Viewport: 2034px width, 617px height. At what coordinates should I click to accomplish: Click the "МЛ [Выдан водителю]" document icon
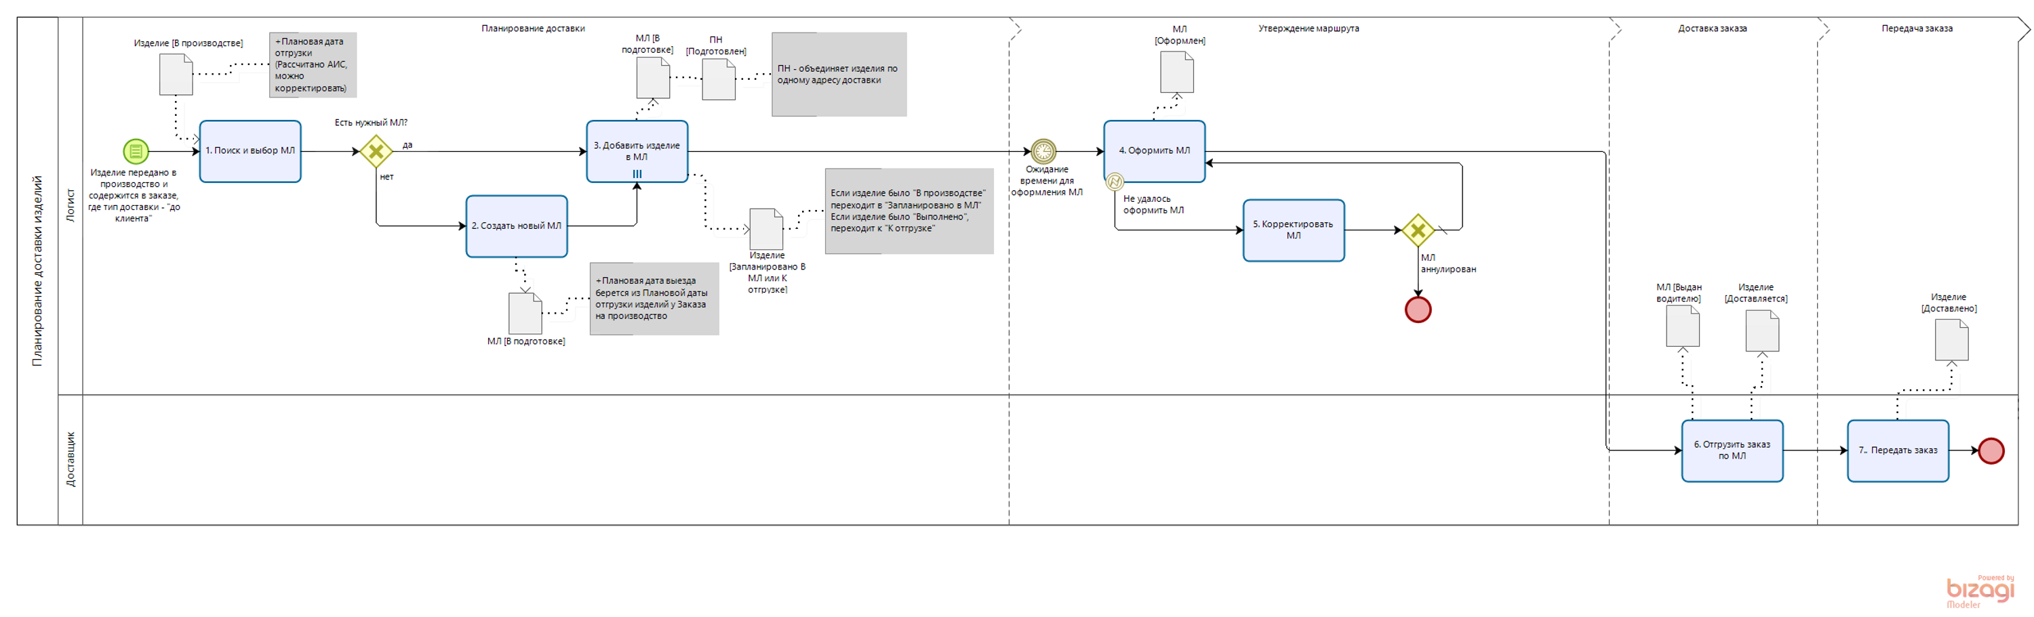[1682, 326]
